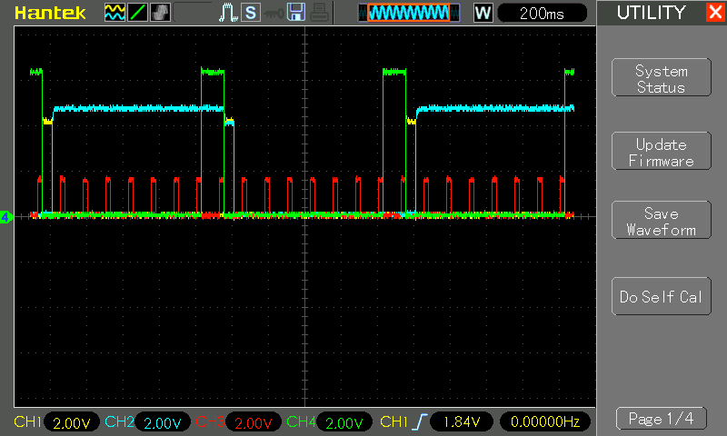Go to next page via Page 1/4
This screenshot has width=727, height=436.
[x=661, y=419]
